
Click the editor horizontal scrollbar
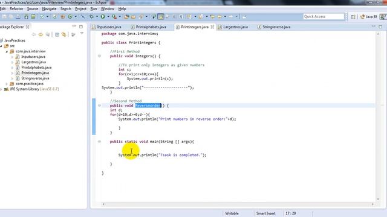pos(238,204)
